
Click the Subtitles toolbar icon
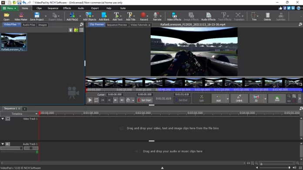[x=281, y=17]
